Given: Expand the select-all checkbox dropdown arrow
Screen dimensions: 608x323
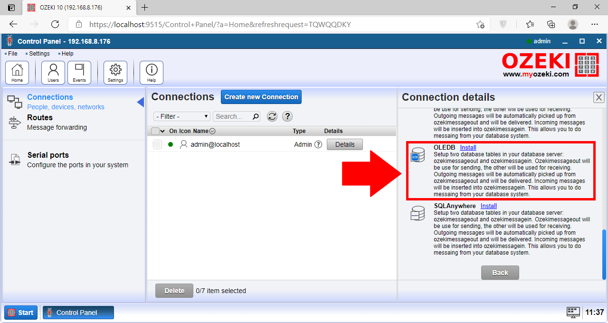Looking at the screenshot, I should [163, 131].
